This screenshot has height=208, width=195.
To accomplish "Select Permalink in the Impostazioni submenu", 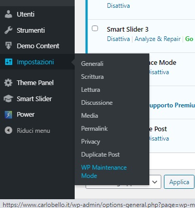I will (94, 129).
